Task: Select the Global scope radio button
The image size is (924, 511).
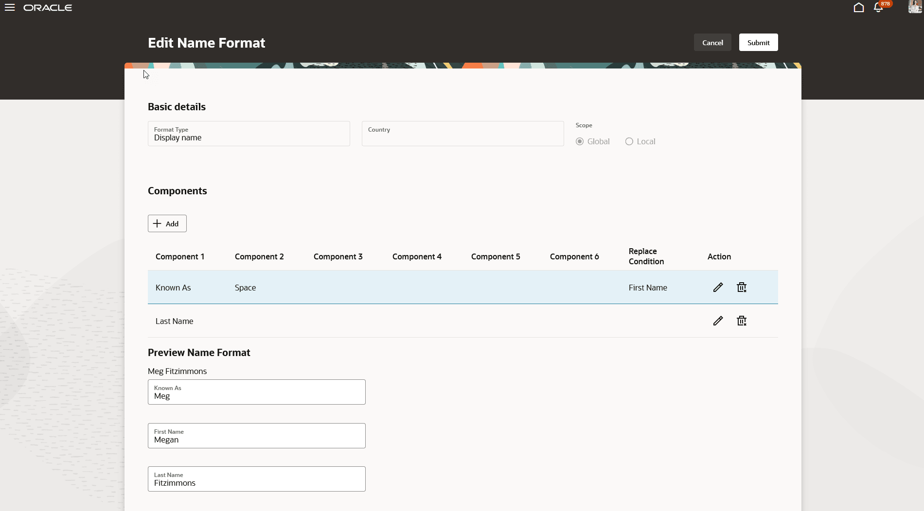Action: [580, 141]
